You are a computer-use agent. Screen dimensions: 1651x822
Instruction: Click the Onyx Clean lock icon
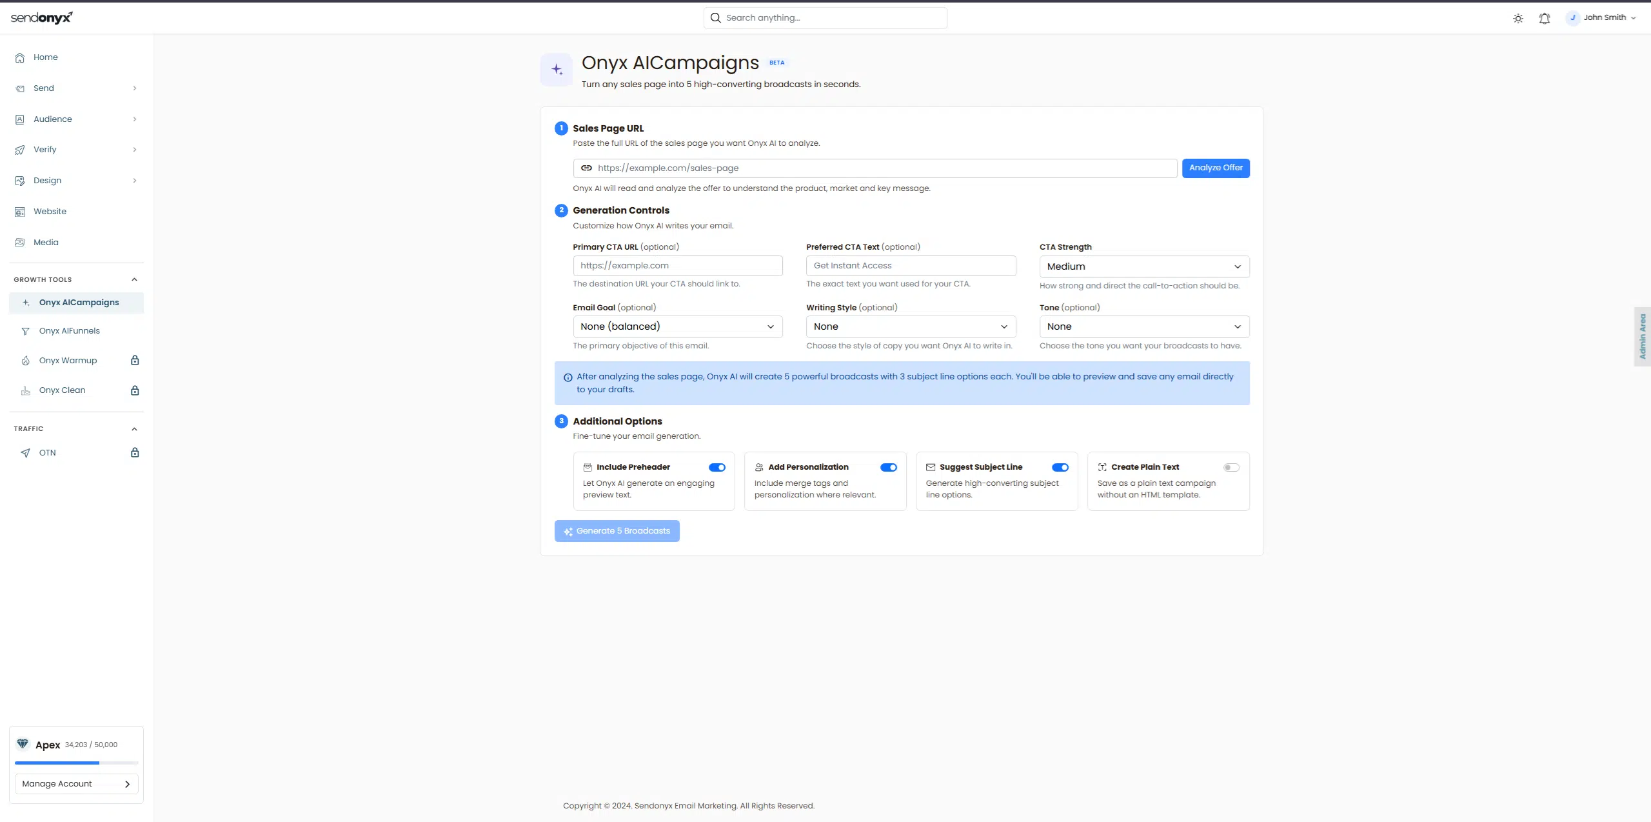pyautogui.click(x=135, y=390)
